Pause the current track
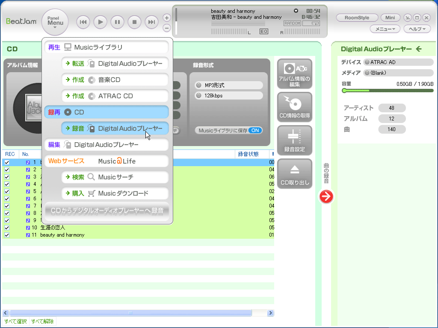The image size is (438, 328). (117, 22)
